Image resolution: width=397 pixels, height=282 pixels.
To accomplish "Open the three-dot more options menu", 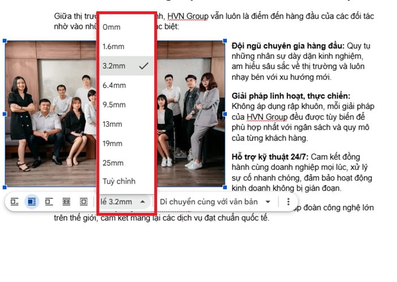I will coord(288,202).
